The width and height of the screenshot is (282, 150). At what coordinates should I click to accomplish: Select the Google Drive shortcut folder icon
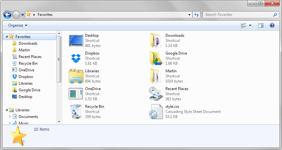156,58
